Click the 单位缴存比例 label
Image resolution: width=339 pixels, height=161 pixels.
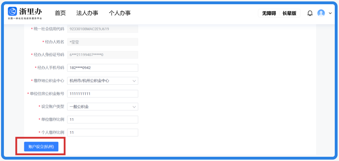[53, 119]
